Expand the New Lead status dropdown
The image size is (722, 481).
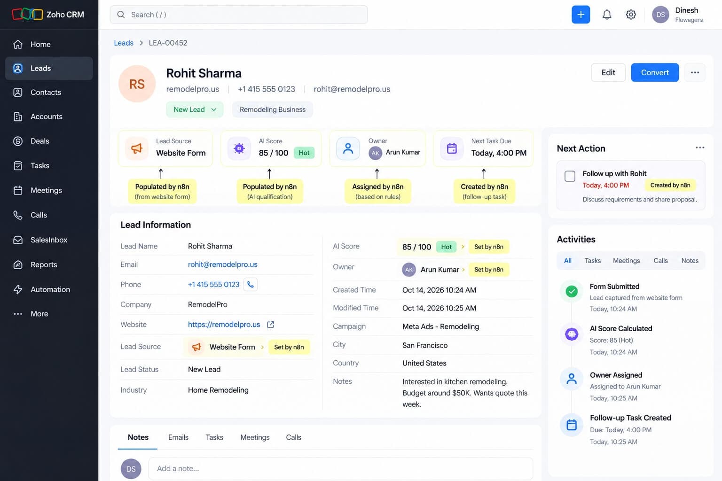195,109
